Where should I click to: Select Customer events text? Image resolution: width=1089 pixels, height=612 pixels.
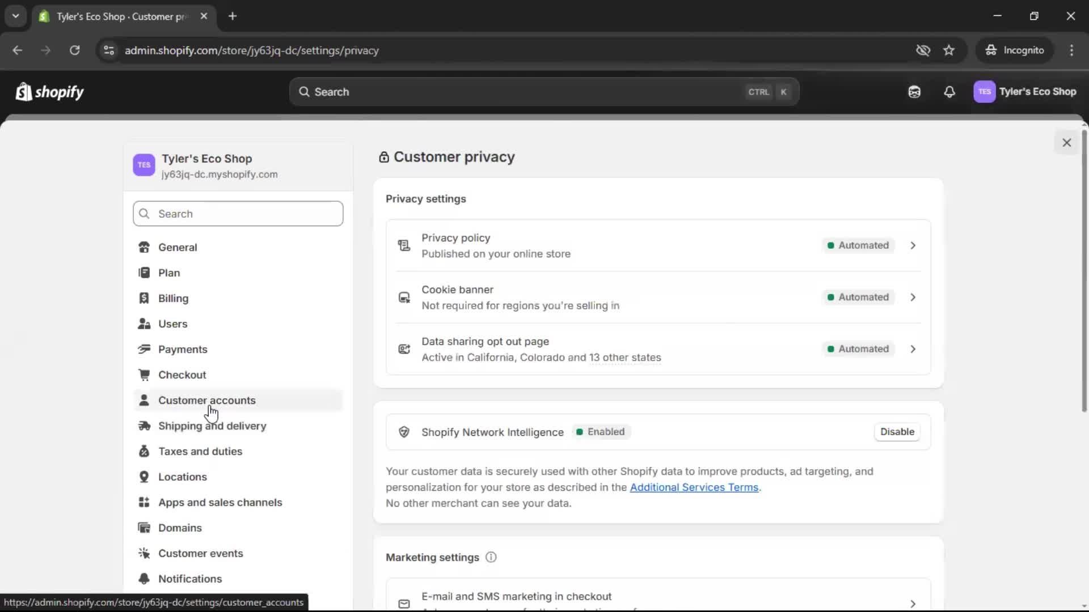click(x=201, y=553)
